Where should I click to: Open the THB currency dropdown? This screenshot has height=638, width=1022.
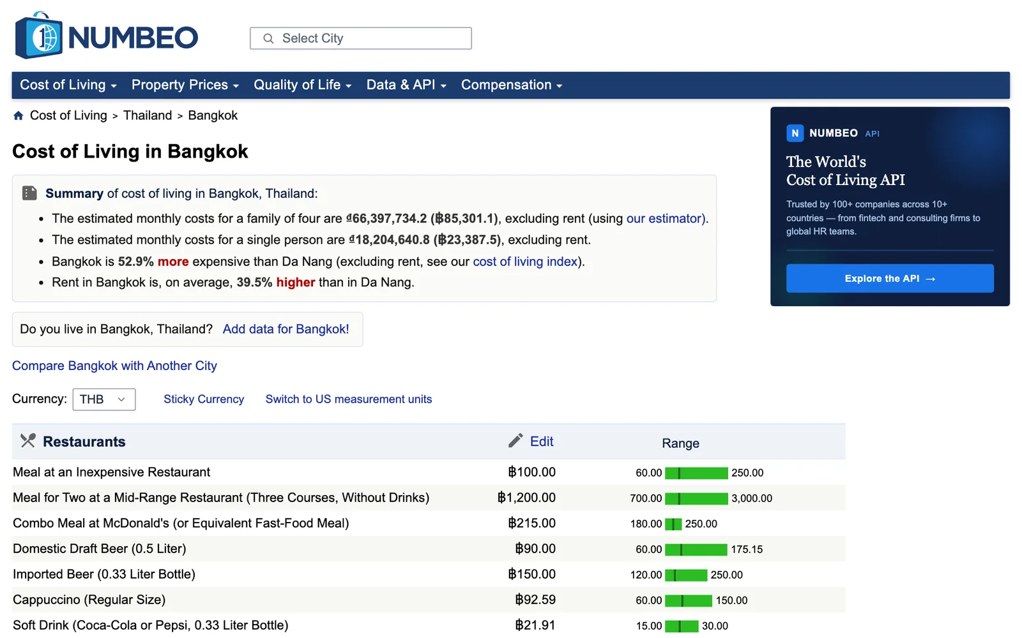[x=104, y=399]
